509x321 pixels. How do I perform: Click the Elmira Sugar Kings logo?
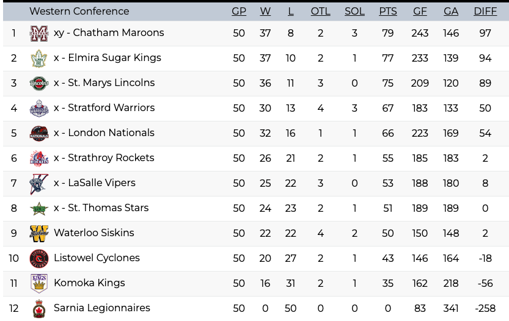click(x=39, y=59)
